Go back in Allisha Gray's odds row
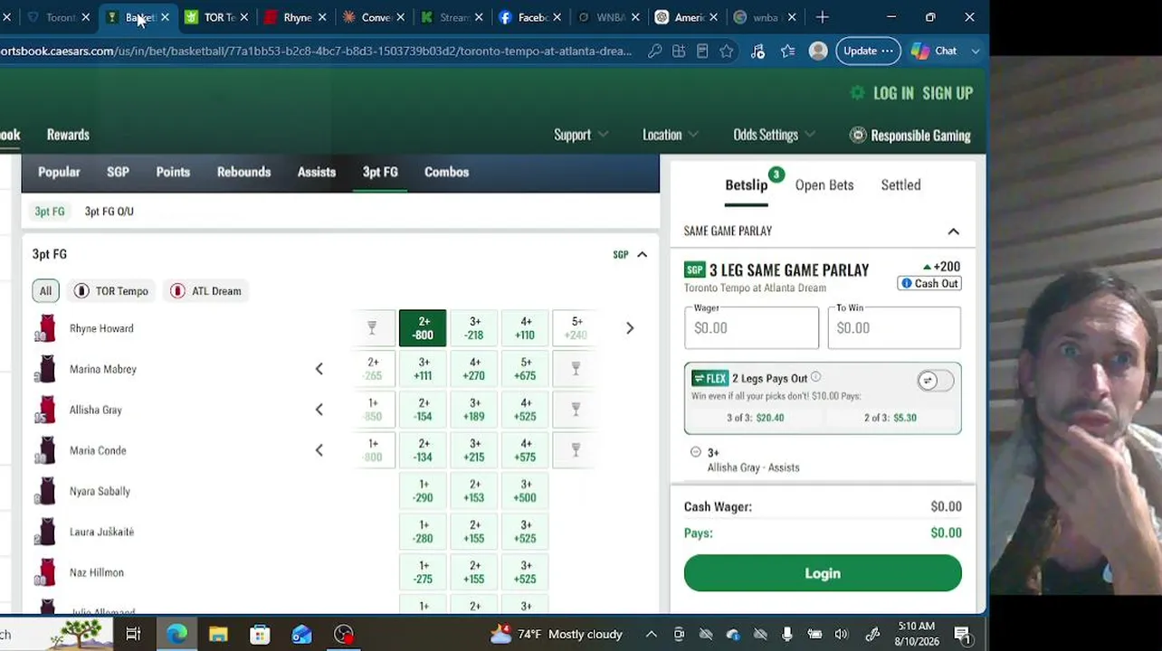Screen dimensions: 1162x651 [319, 410]
